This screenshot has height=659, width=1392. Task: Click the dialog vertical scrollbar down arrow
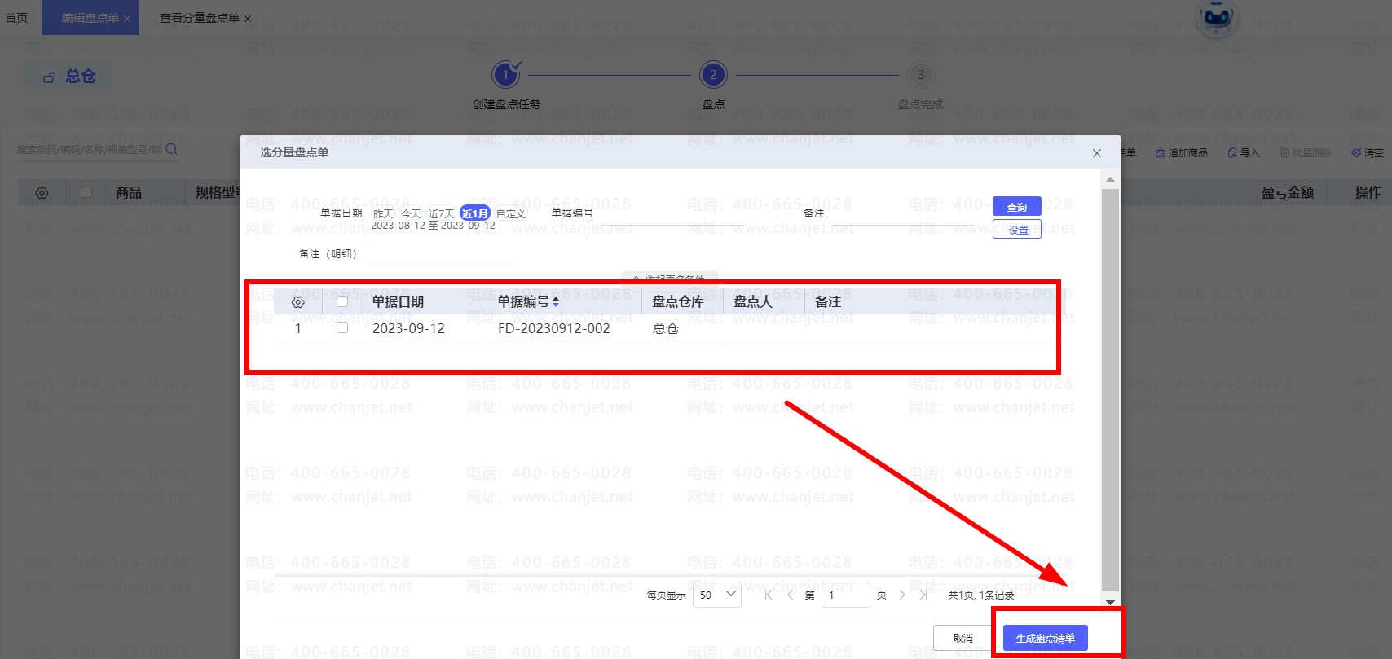[1110, 602]
